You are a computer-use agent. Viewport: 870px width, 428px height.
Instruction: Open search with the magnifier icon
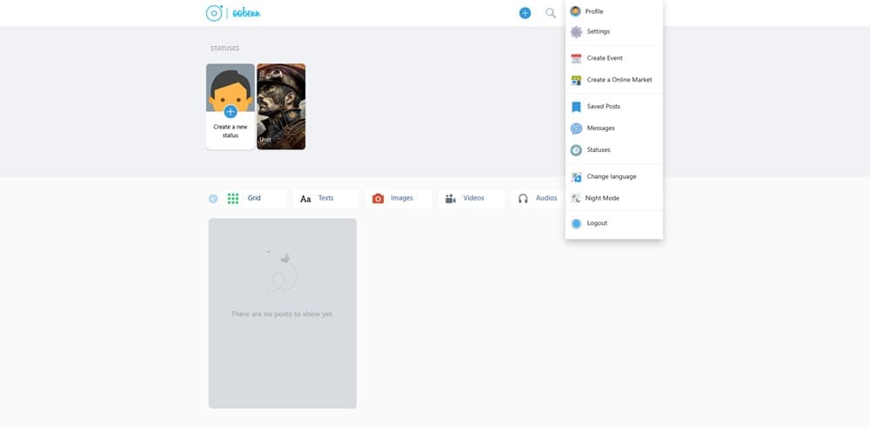click(x=551, y=13)
